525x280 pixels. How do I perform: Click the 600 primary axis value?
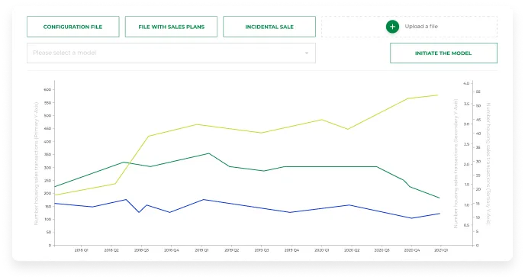click(47, 90)
